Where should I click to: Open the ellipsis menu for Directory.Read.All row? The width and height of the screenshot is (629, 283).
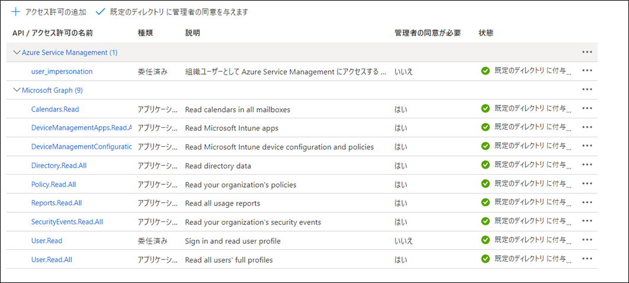[x=587, y=165]
